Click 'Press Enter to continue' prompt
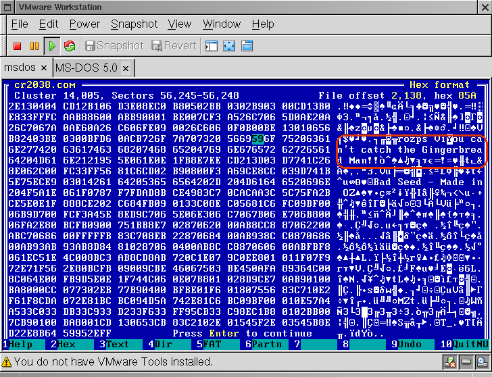 [242, 333]
